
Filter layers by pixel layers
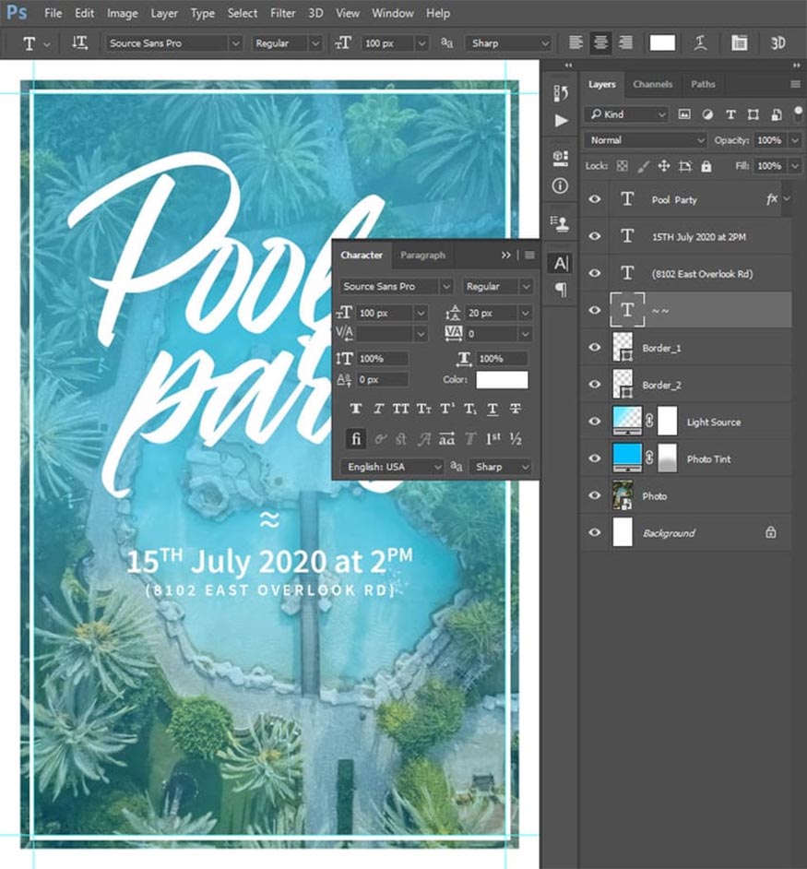(684, 114)
